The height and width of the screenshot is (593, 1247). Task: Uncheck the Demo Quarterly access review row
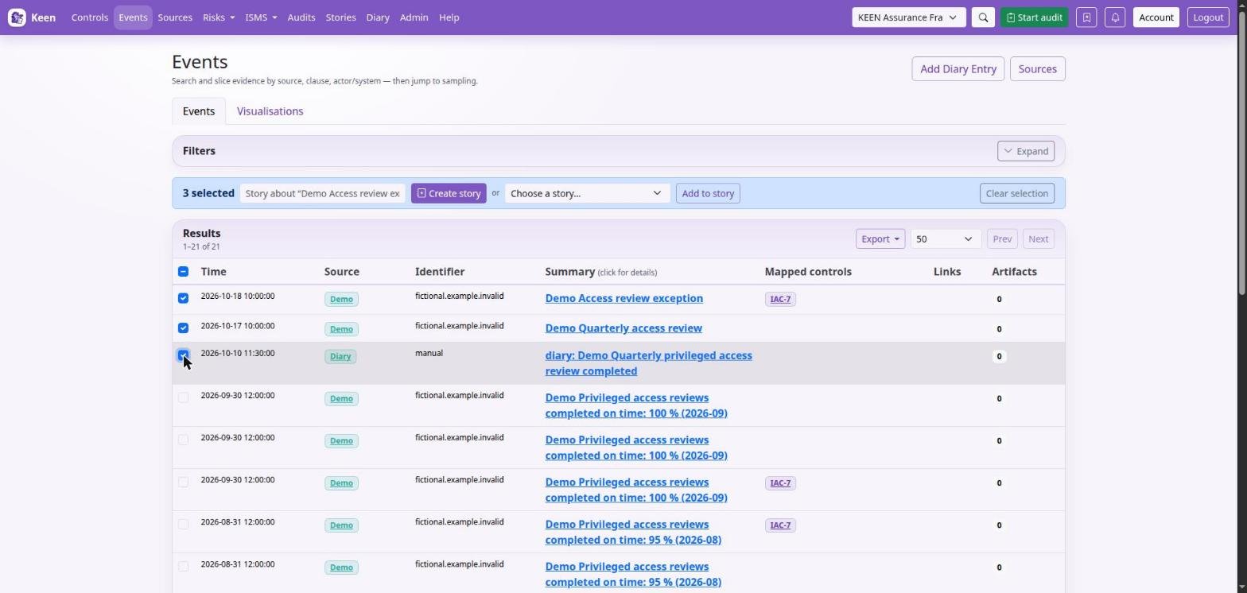[183, 328]
